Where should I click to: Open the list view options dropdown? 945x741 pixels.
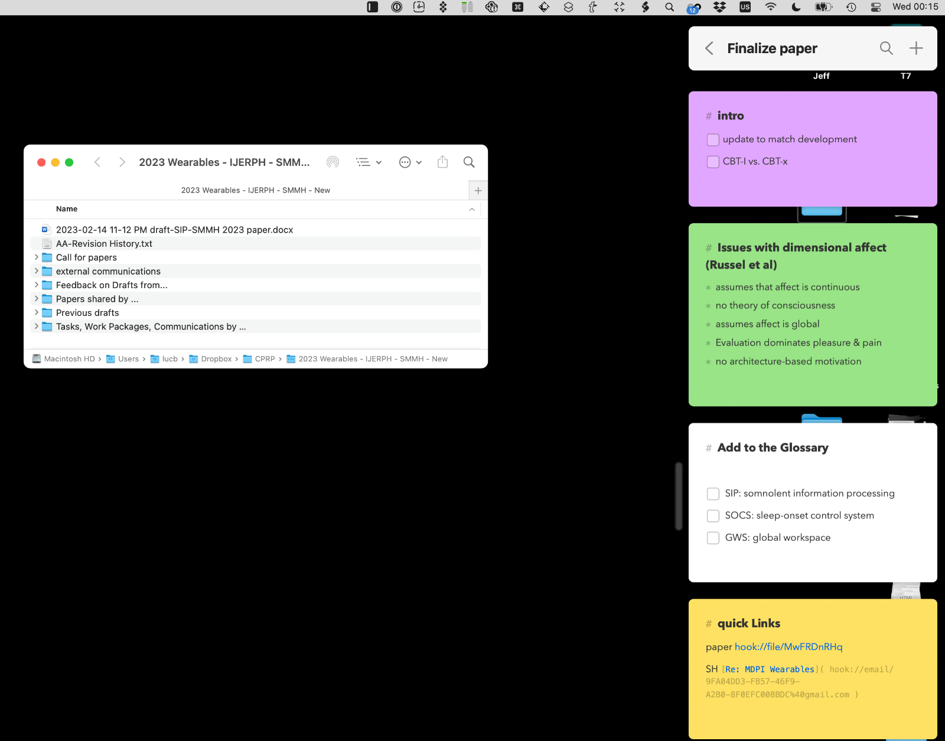369,162
